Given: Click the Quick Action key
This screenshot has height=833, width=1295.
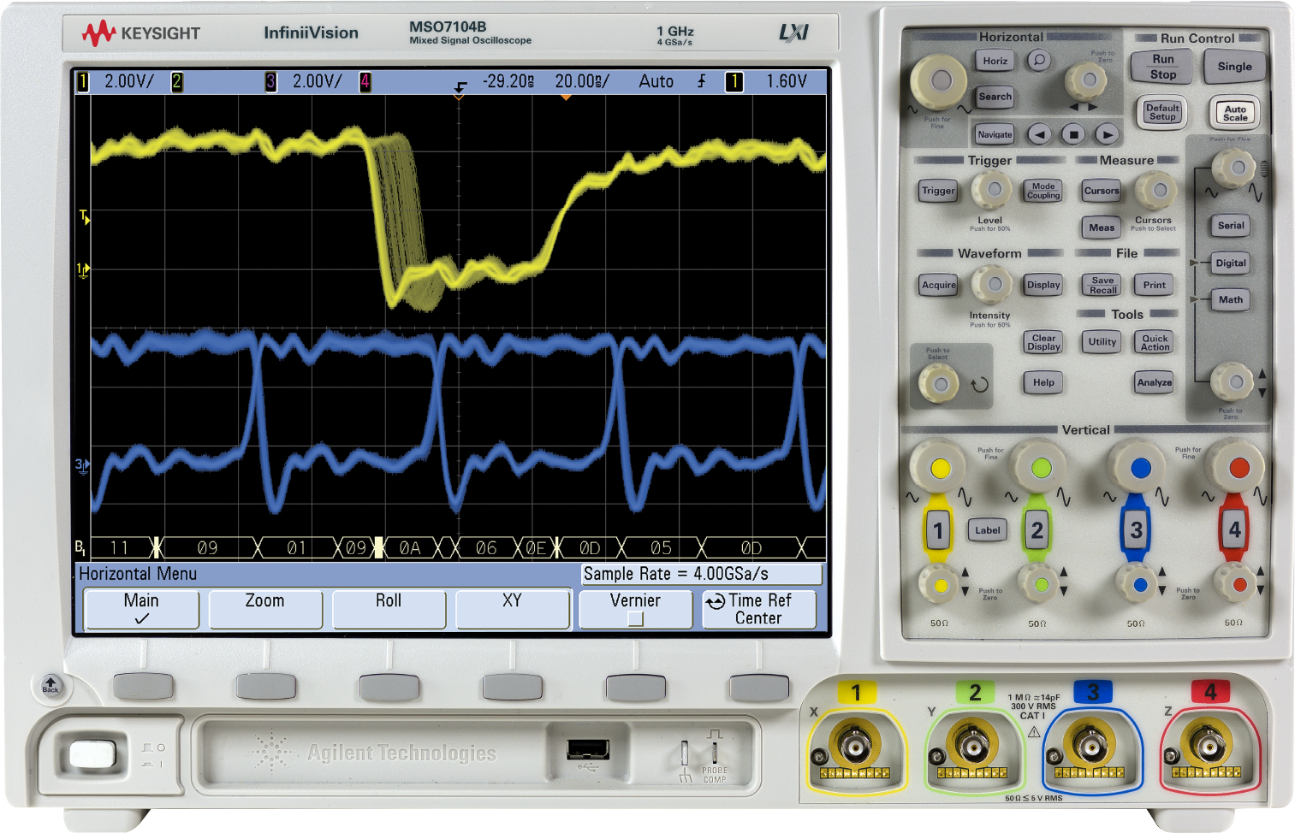Looking at the screenshot, I should tap(1155, 342).
